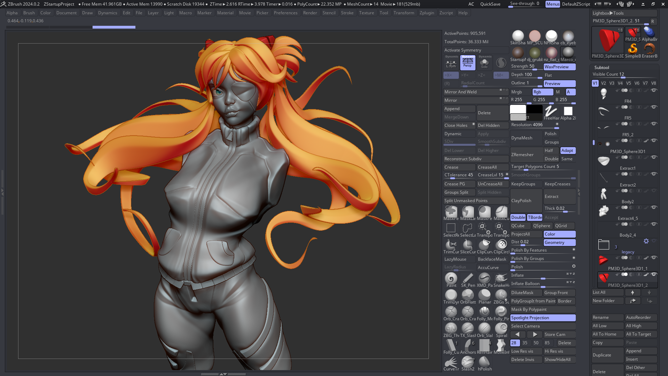Open the Zplugin menu
Screen dimensions: 668x376
[426, 13]
